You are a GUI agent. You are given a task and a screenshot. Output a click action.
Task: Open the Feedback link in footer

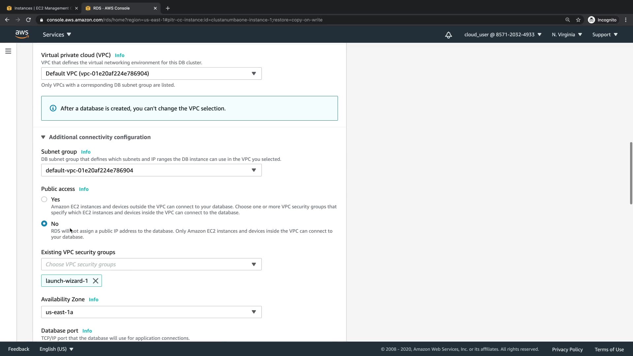tap(19, 349)
